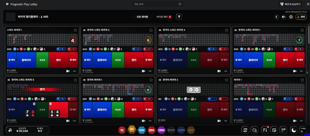Favorite the 스피드 바카라 1 table star

point(75,30)
